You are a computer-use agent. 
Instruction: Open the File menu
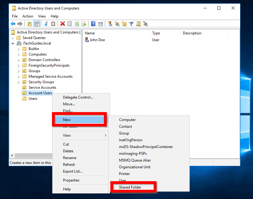click(x=15, y=16)
